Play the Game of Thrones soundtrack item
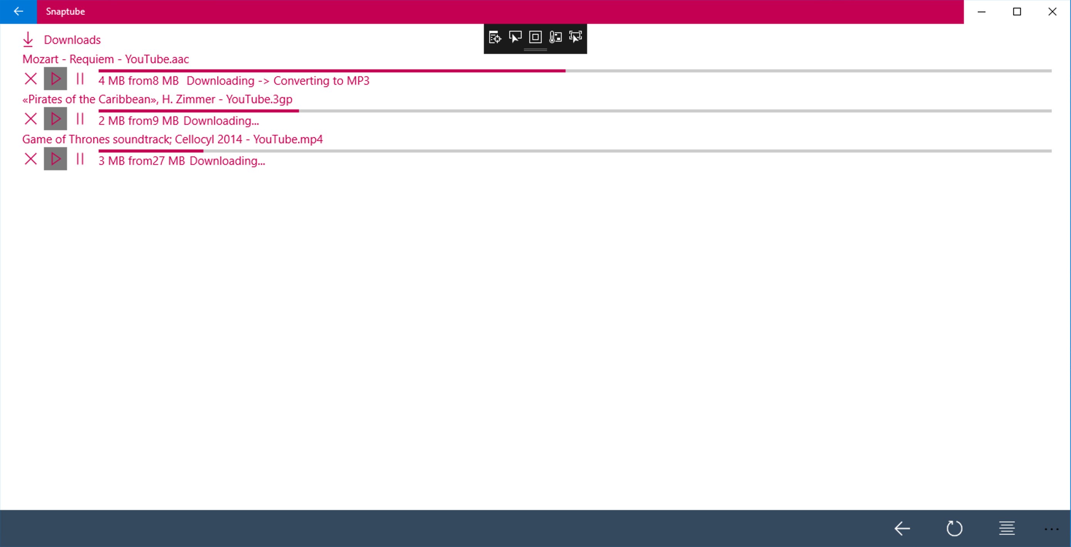The width and height of the screenshot is (1071, 547). pos(55,159)
